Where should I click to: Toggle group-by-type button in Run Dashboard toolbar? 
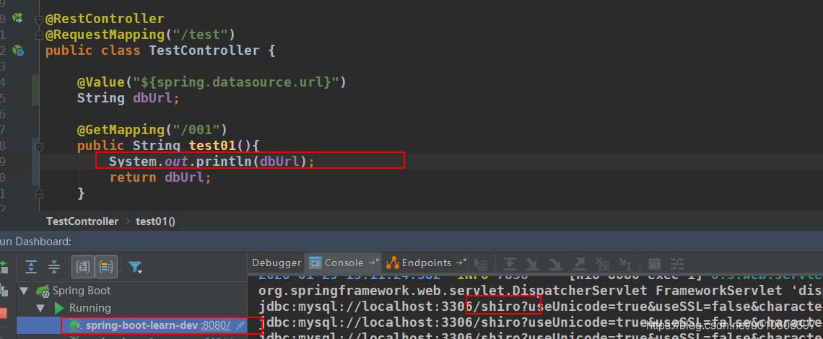83,267
